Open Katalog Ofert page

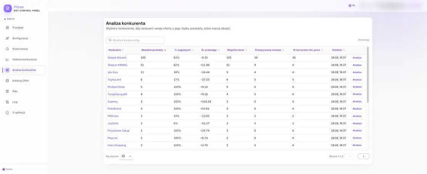24,81
